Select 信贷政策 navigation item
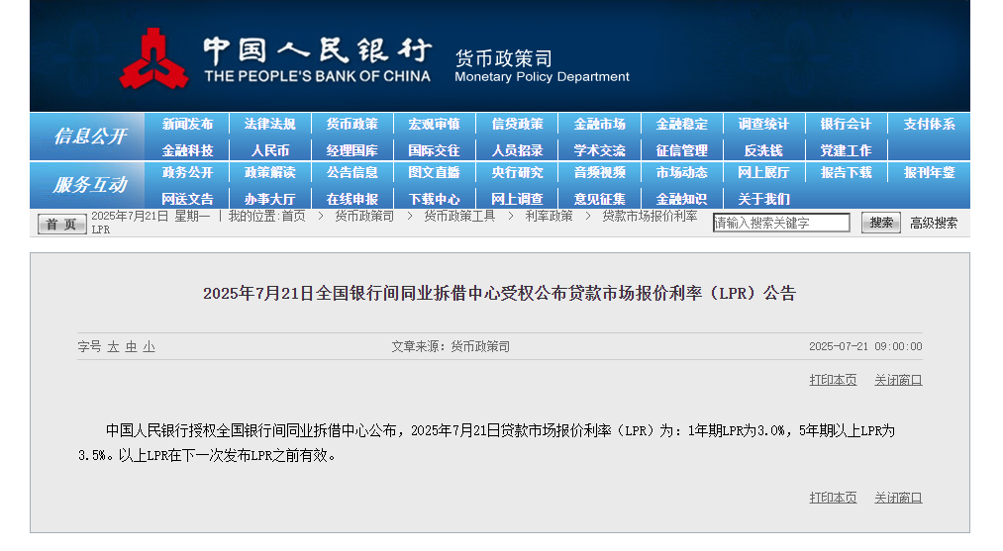Screen dimensions: 1003x551 point(517,124)
